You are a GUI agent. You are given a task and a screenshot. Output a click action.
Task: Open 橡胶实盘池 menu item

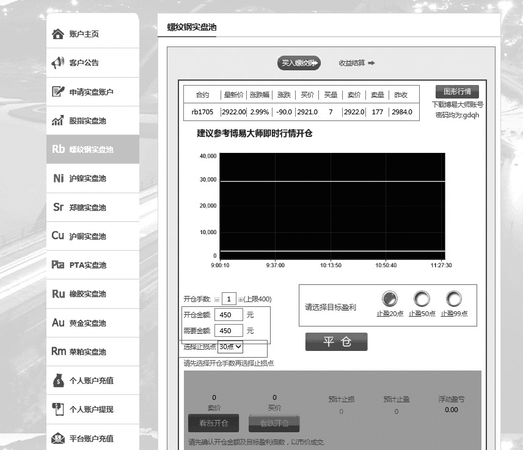point(93,293)
